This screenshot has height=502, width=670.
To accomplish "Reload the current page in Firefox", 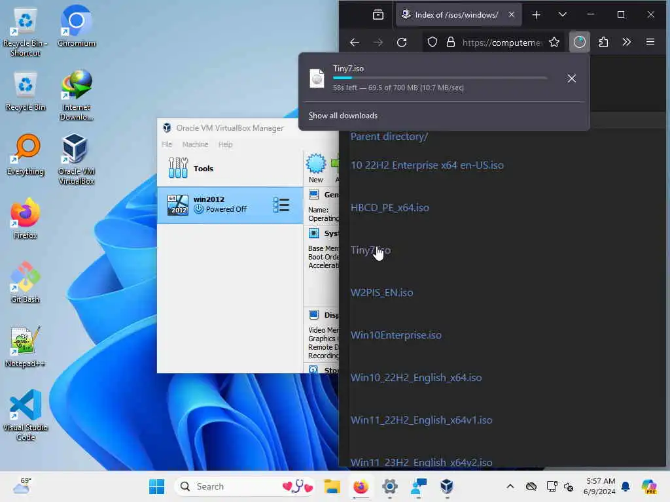I will 402,42.
